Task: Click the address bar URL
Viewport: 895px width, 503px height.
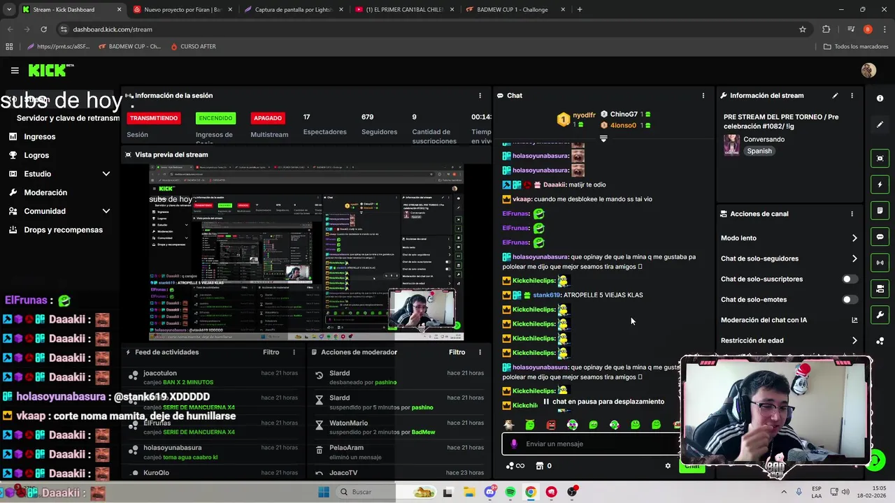Action: coord(113,29)
